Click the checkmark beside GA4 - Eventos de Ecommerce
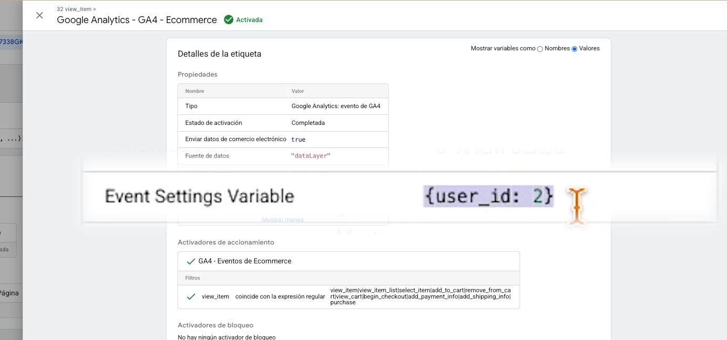 pyautogui.click(x=191, y=261)
